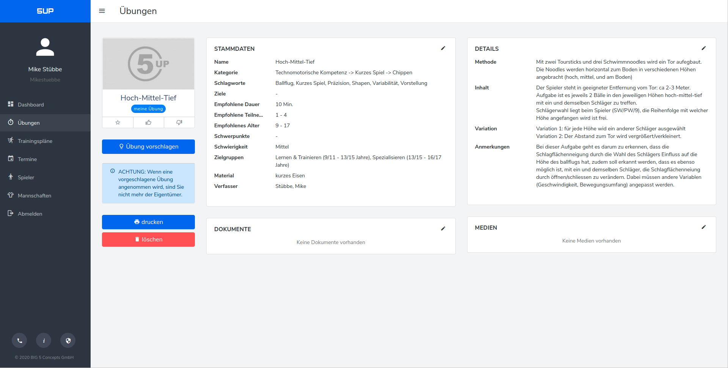Click the exercise 5UP thumbnail image
728x368 pixels.
tap(148, 64)
